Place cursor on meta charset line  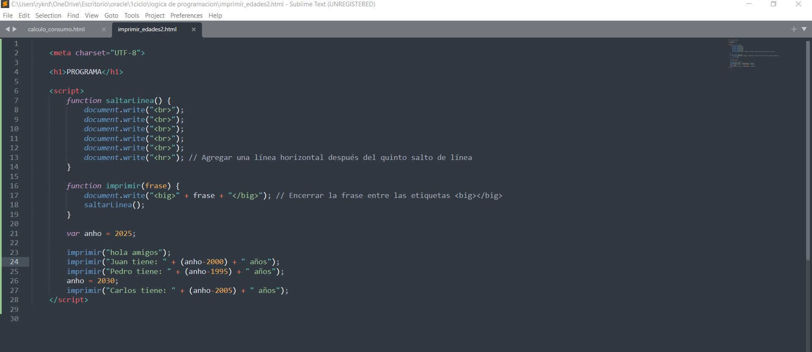(x=97, y=53)
